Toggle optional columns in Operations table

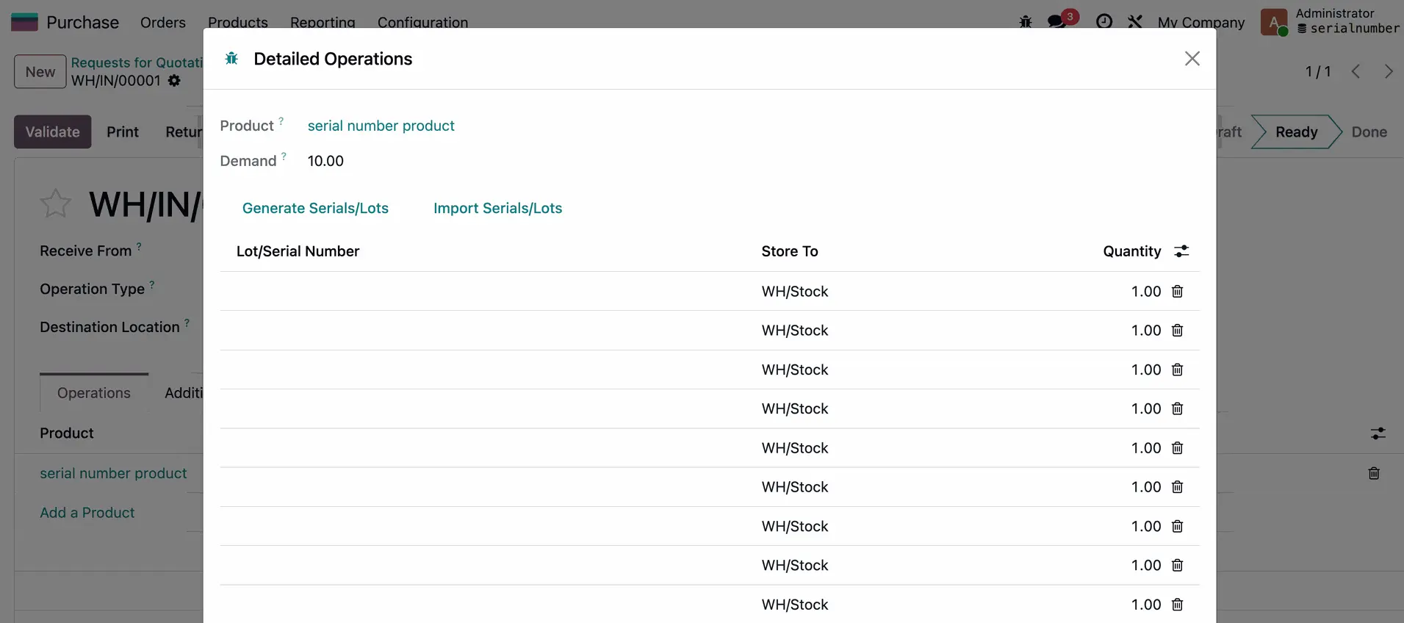tap(1378, 433)
